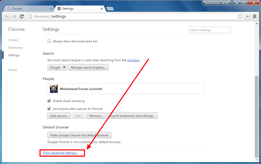Switch to the Google tab
The height and width of the screenshot is (164, 261).
pyautogui.click(x=28, y=9)
